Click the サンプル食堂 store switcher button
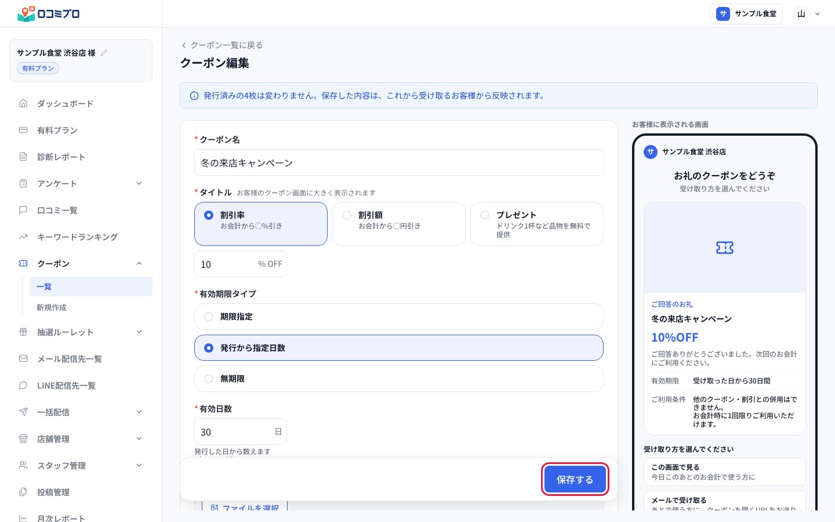Screen dimensions: 835x522 746,14
